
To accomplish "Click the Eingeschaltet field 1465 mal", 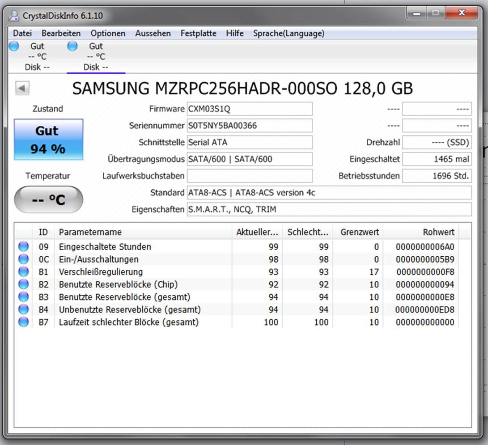I will 437,159.
